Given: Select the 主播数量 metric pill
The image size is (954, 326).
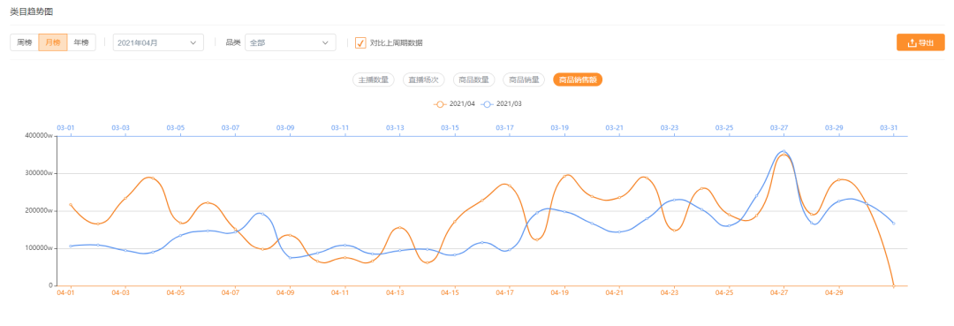Looking at the screenshot, I should coord(374,80).
